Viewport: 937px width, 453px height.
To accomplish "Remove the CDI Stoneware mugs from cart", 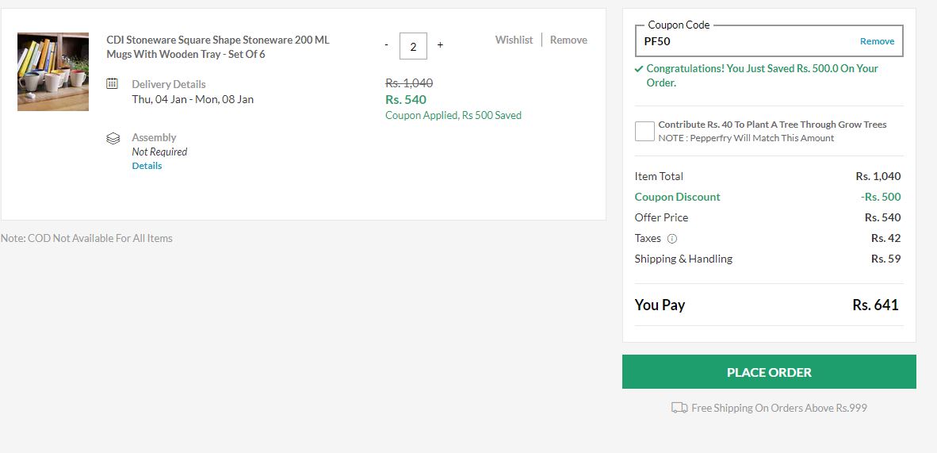I will (x=568, y=40).
